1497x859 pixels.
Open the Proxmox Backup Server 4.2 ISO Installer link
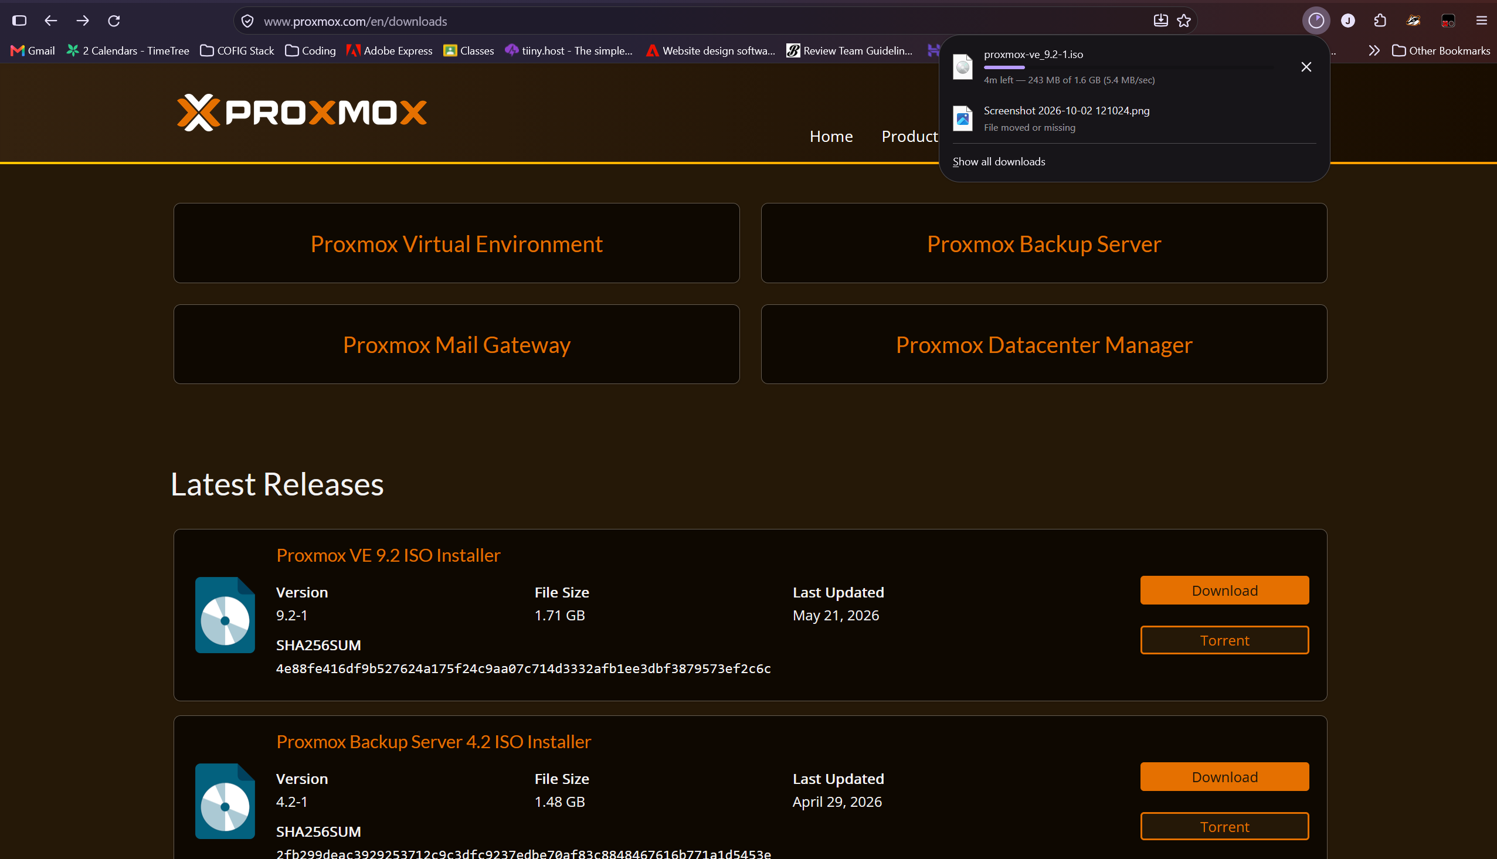[x=433, y=742]
